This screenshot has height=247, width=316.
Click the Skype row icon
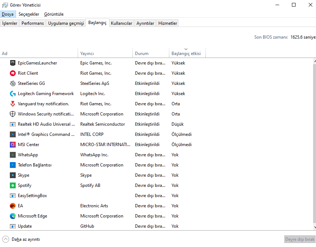coord(13,175)
